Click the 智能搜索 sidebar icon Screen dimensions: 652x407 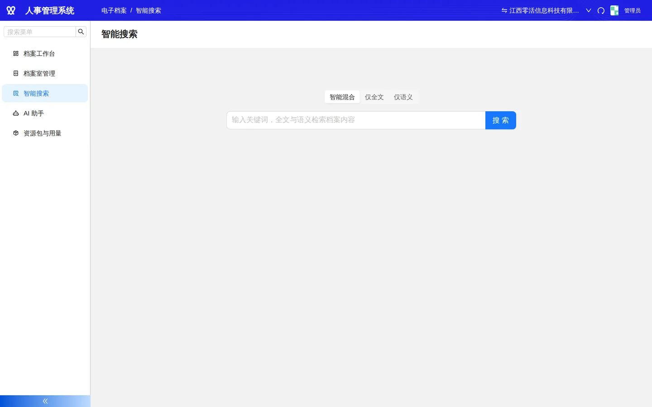pyautogui.click(x=16, y=93)
